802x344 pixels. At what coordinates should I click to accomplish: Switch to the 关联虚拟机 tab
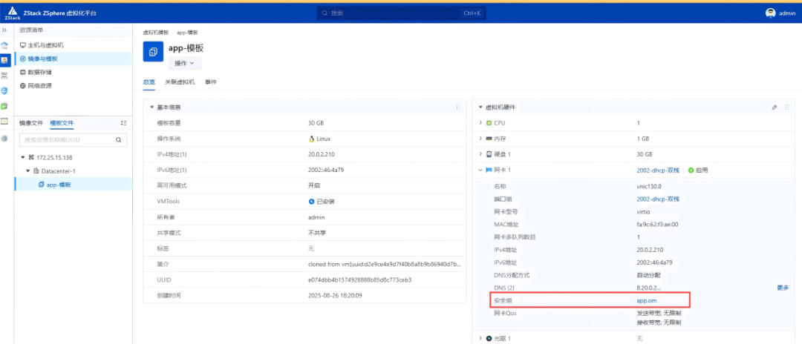coord(180,82)
